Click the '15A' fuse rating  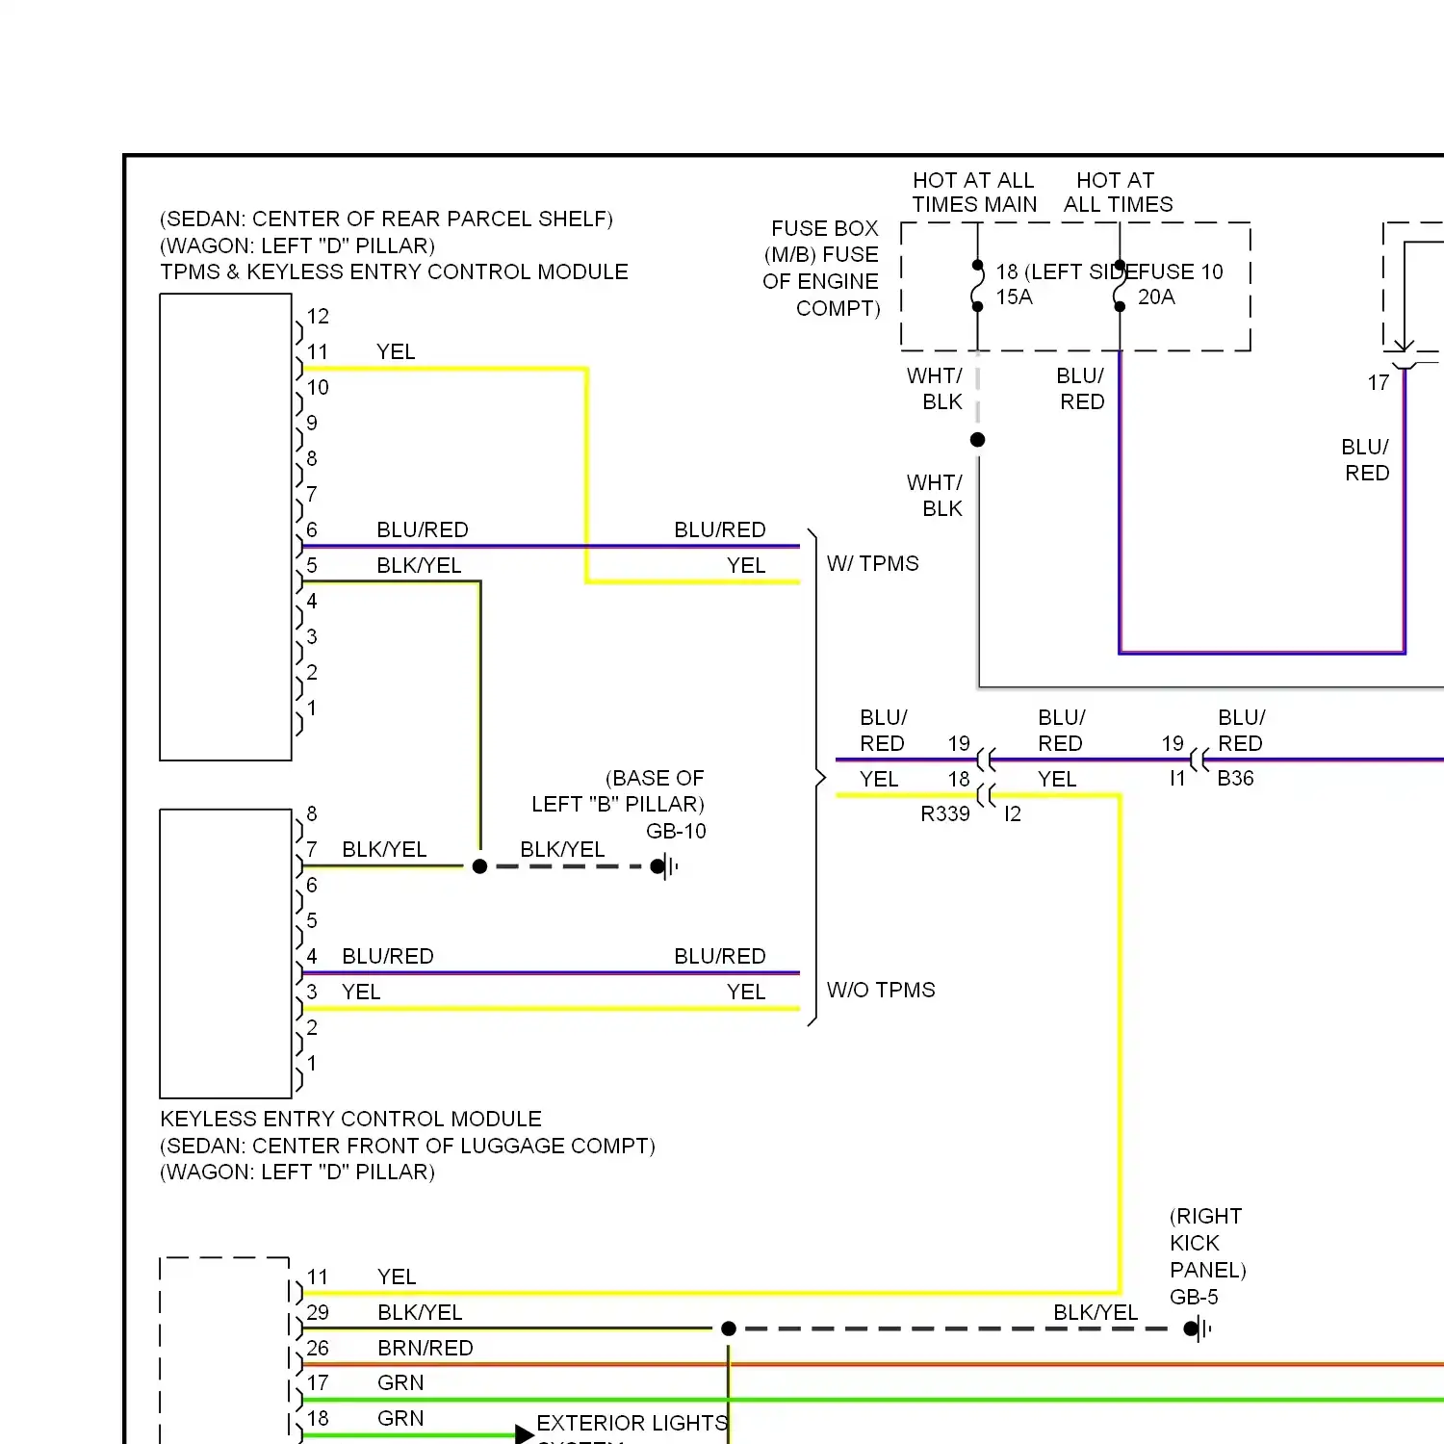pos(1014,297)
